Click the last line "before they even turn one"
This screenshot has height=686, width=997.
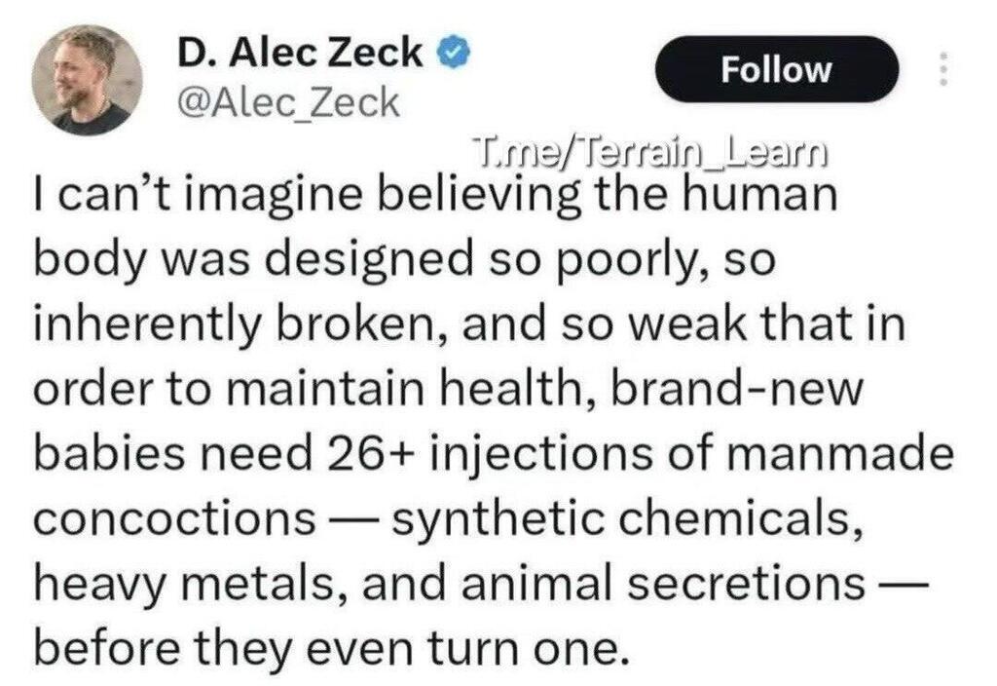coord(326,646)
